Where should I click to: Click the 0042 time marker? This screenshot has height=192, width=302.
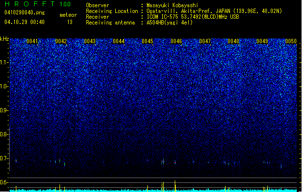pyautogui.click(x=61, y=41)
